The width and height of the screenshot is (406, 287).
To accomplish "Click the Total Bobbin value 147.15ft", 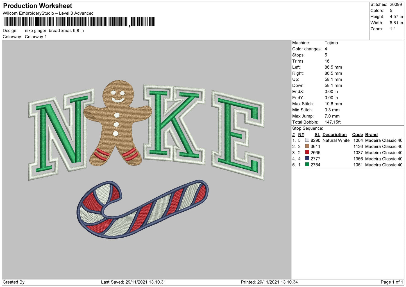I will (x=333, y=122).
